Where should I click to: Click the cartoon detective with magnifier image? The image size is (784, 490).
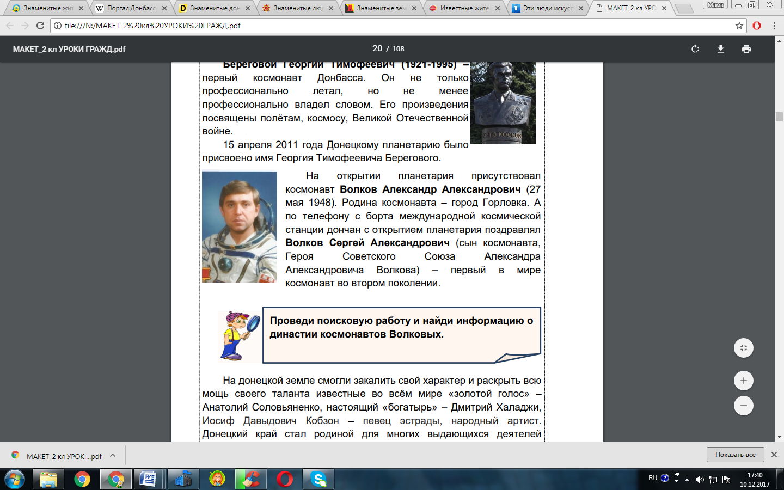pos(240,336)
